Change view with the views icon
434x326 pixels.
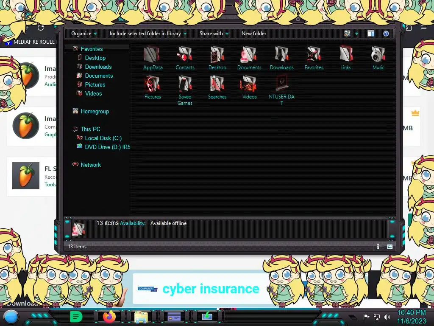[347, 34]
